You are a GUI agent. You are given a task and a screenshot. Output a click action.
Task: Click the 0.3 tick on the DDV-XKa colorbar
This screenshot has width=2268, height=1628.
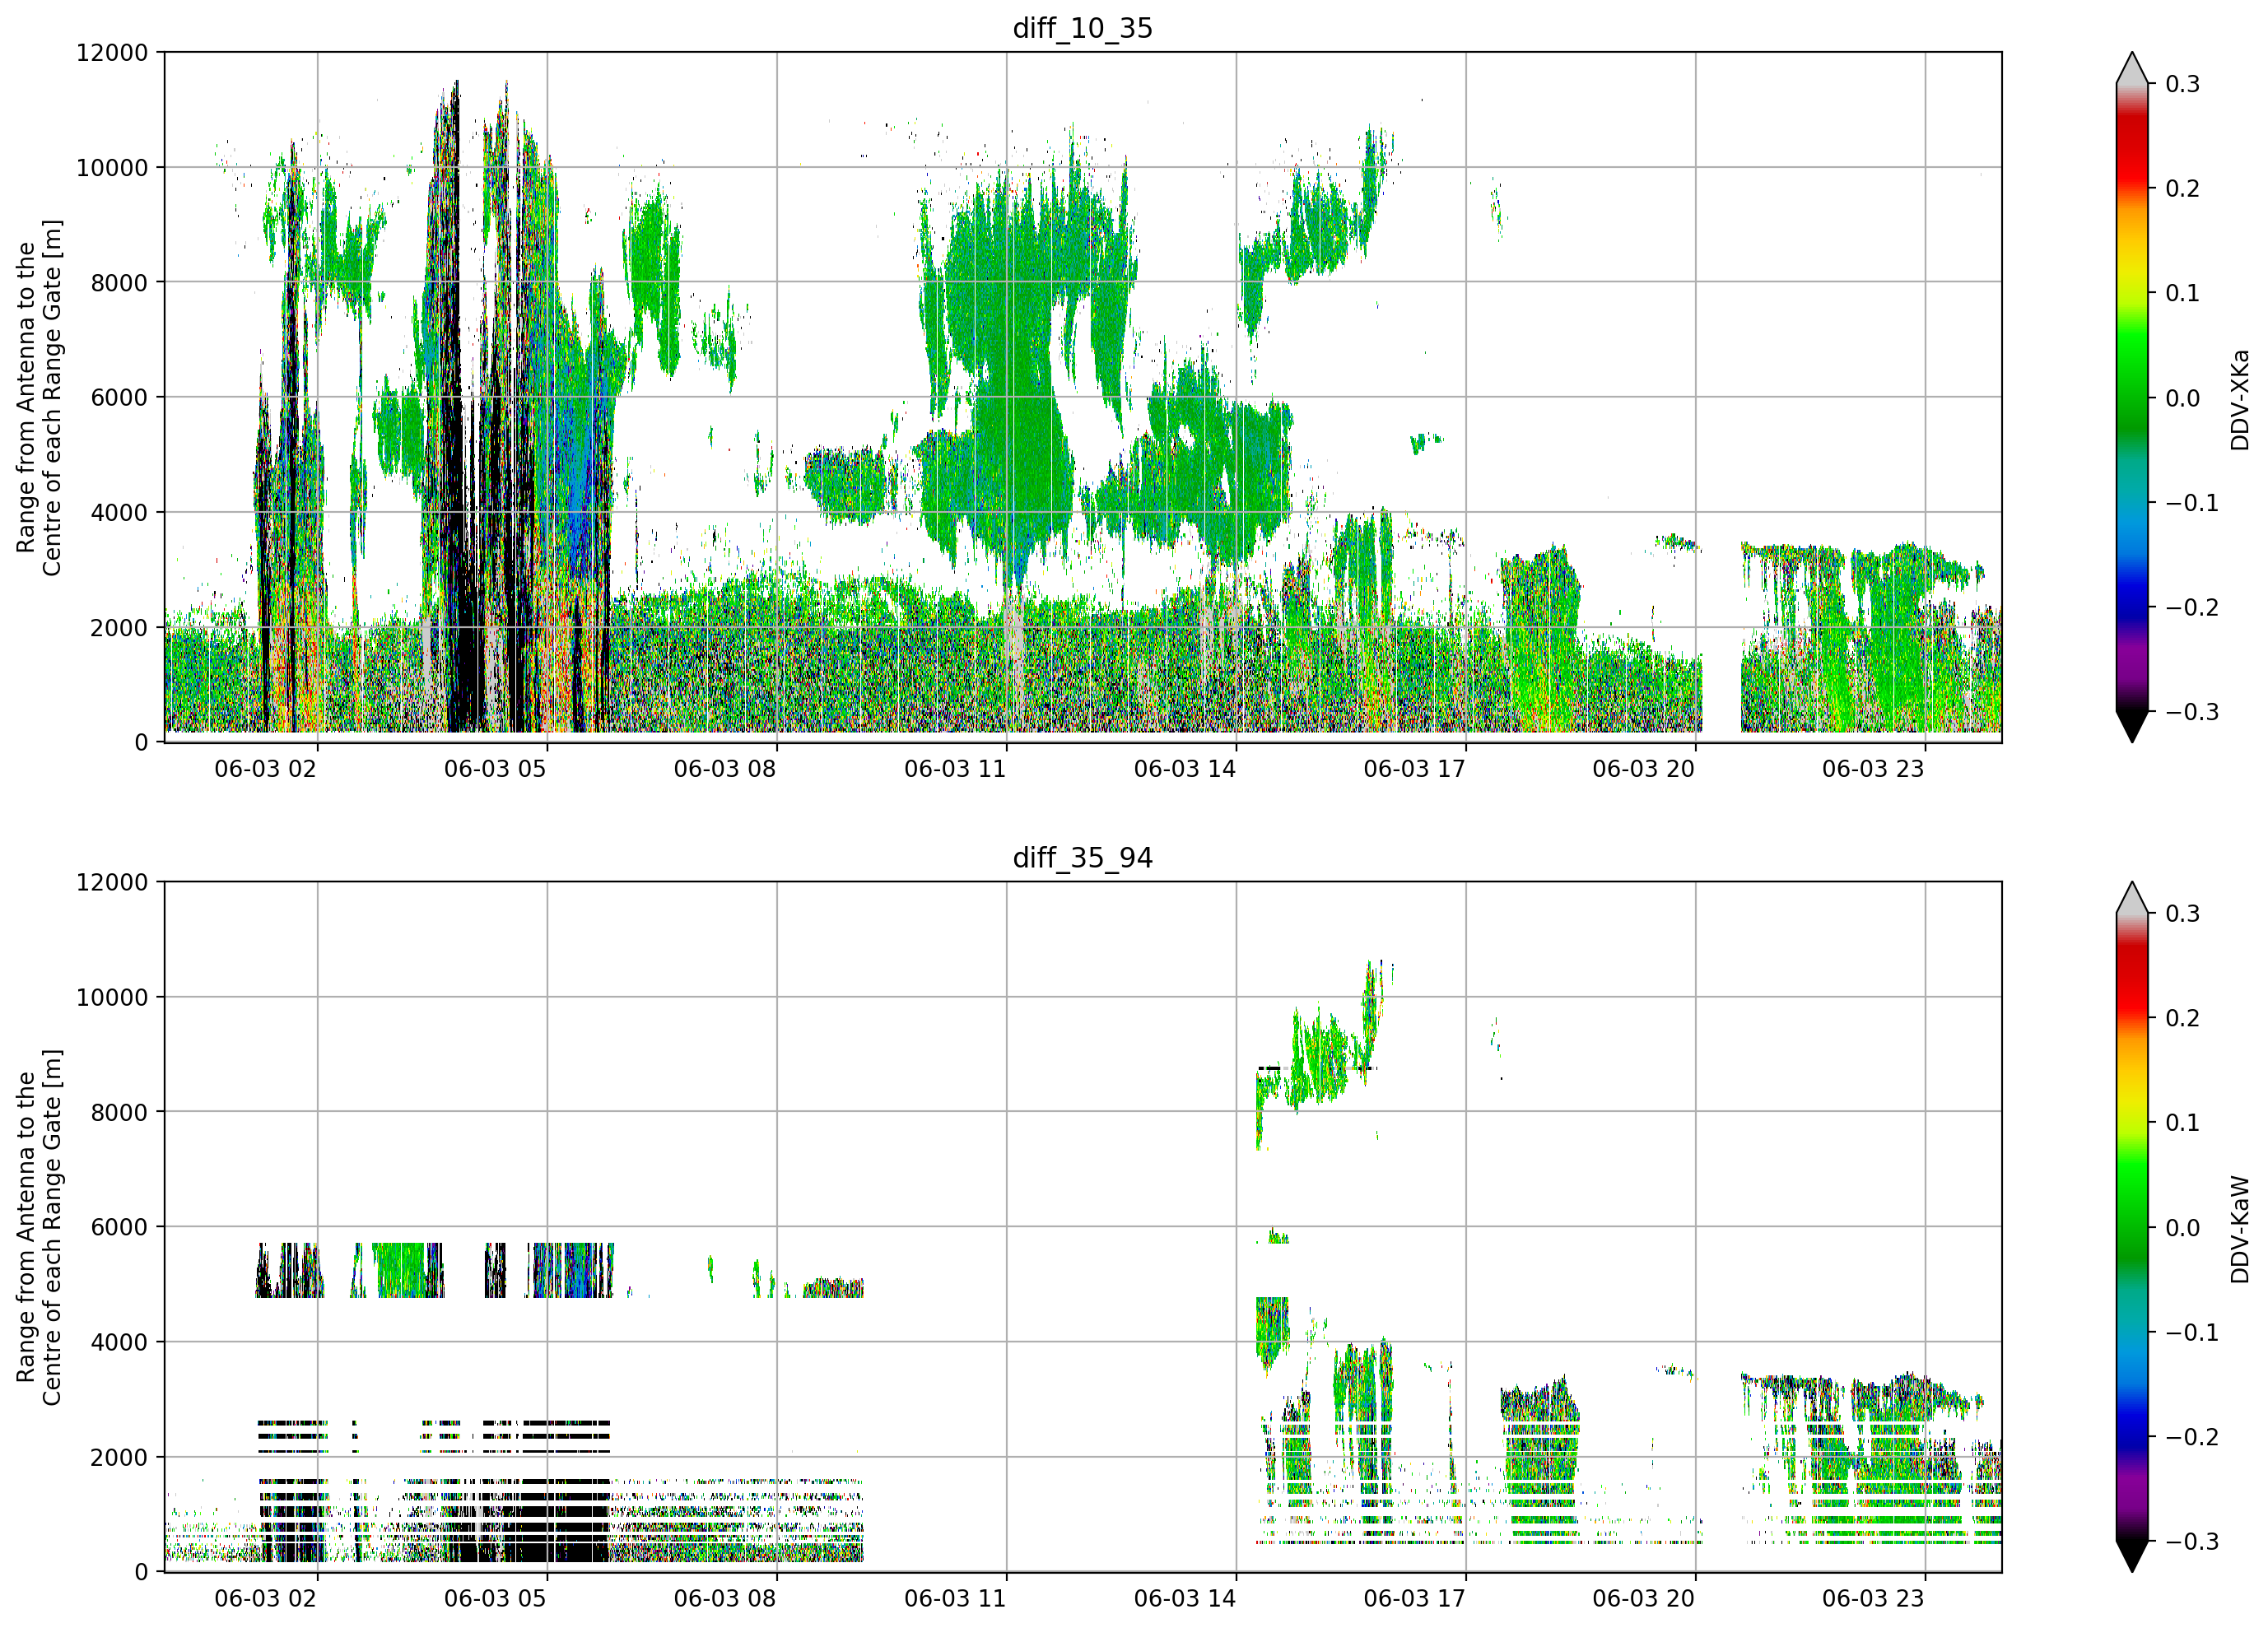[x=2183, y=84]
